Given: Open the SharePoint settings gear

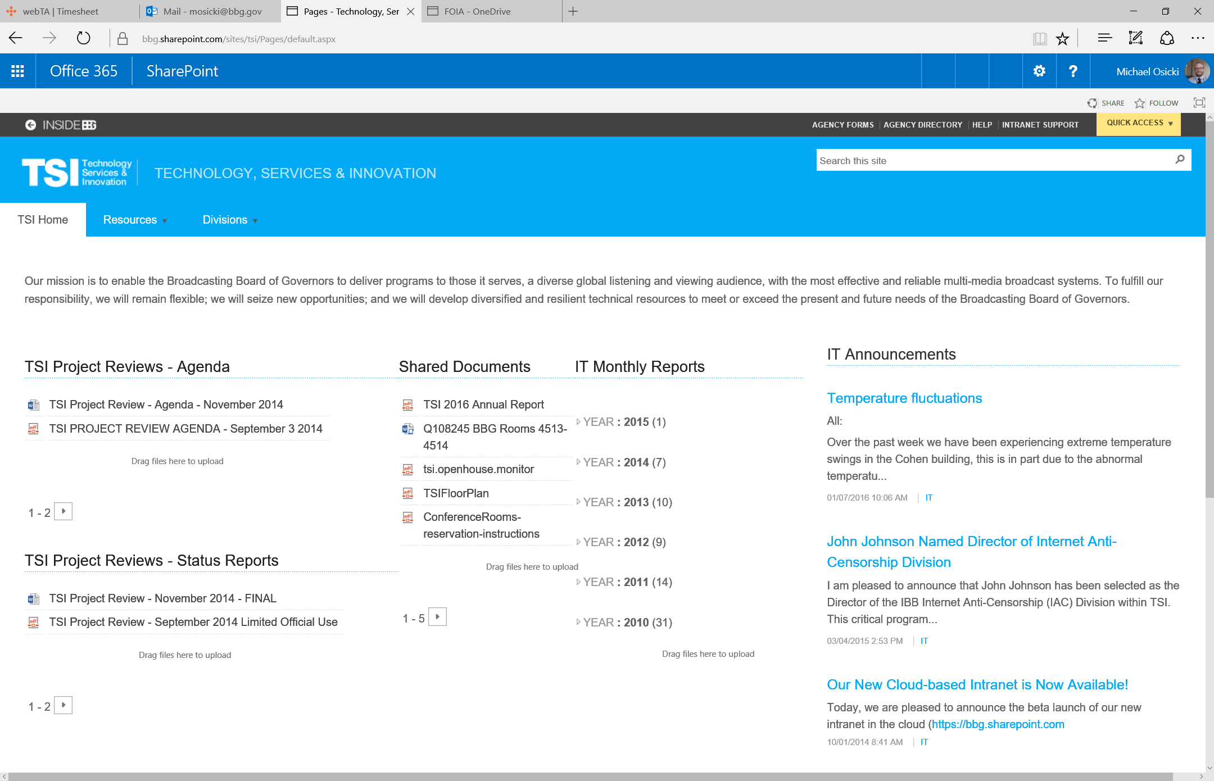Looking at the screenshot, I should 1039,71.
